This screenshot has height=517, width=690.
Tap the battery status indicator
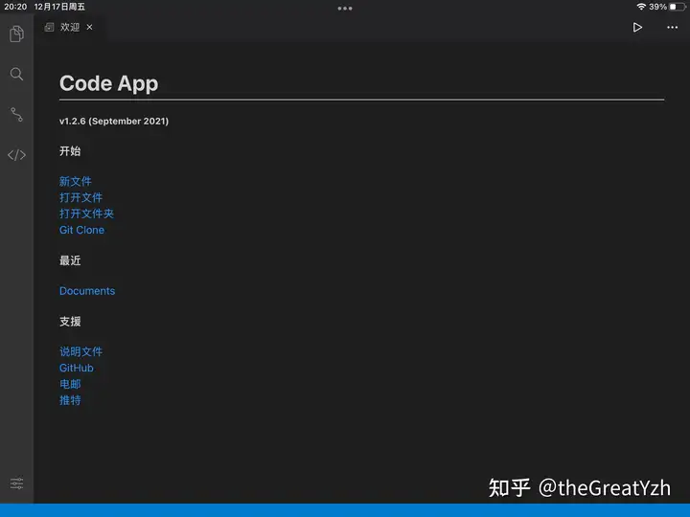pyautogui.click(x=678, y=7)
